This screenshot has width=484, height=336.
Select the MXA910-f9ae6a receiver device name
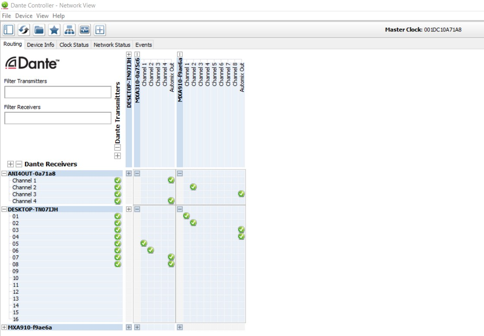coord(30,327)
